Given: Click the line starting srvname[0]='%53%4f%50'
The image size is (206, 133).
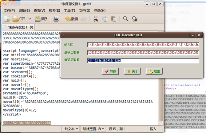Looking at the screenshot, I should tap(26, 93).
